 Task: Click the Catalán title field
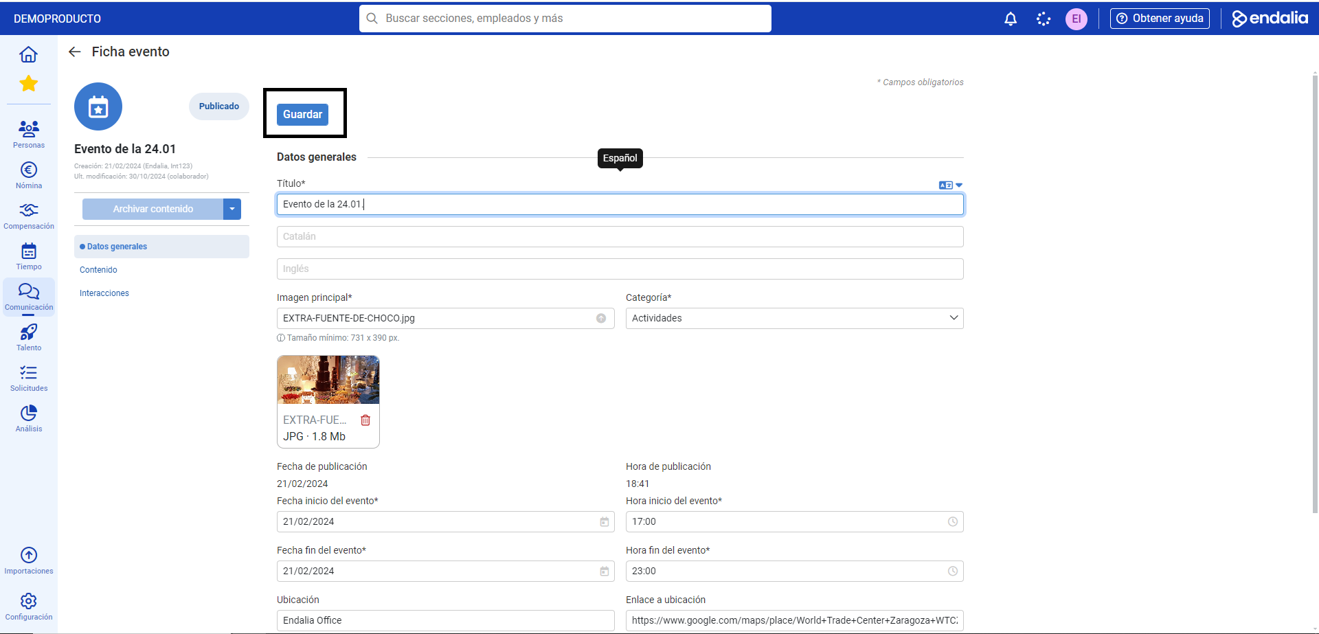pyautogui.click(x=620, y=236)
